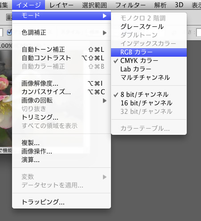Choose グレースケール mode
The height and width of the screenshot is (221, 201).
tap(149, 27)
